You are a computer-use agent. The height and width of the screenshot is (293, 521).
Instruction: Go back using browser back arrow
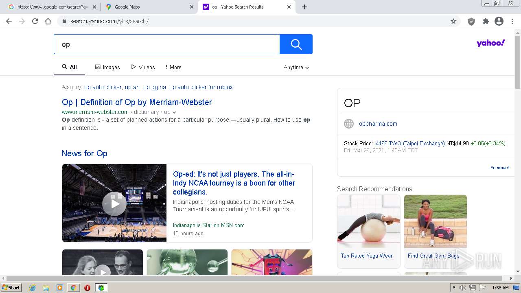point(9,21)
